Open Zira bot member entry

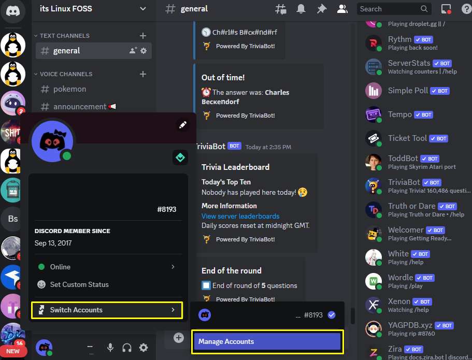coord(417,352)
